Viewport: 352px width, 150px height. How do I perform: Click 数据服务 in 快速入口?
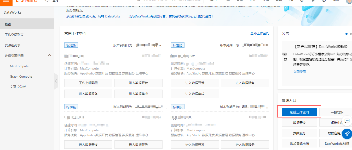point(299,133)
